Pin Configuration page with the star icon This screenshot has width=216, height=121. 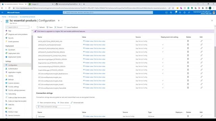(x=59, y=21)
